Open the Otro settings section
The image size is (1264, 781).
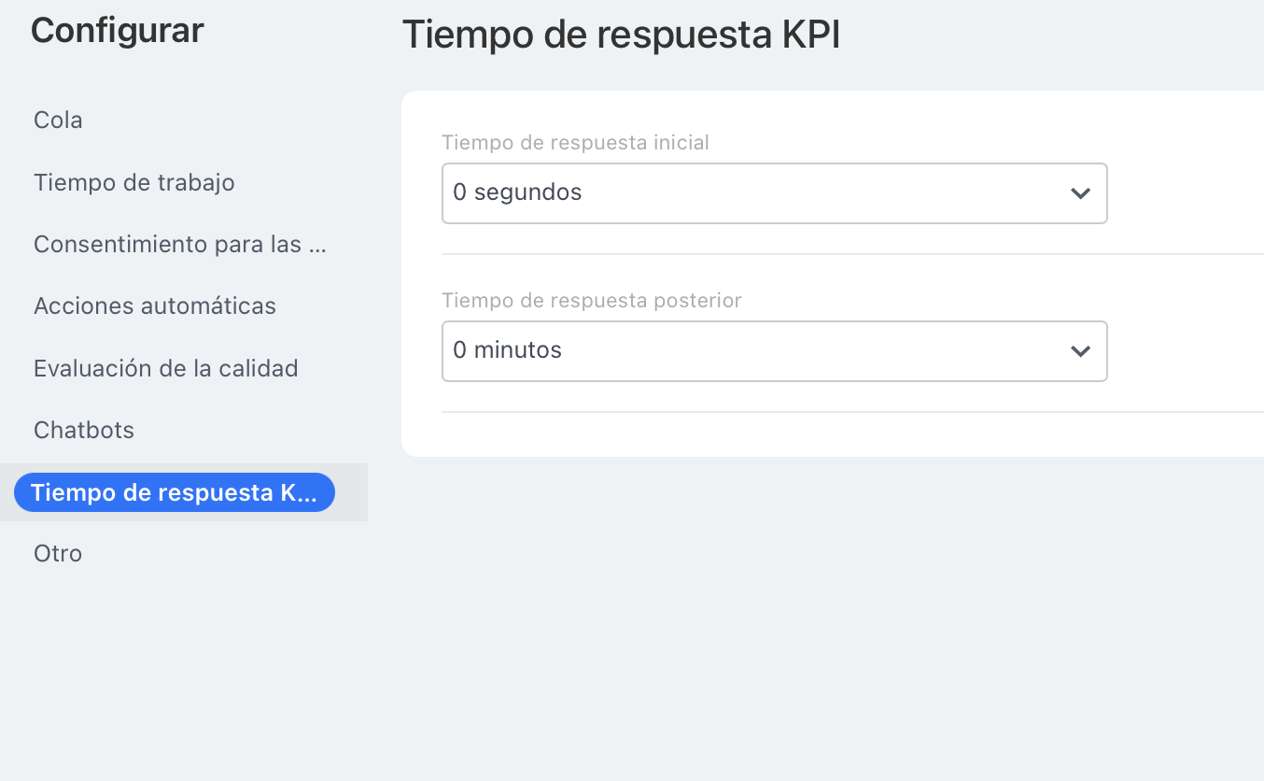(58, 553)
